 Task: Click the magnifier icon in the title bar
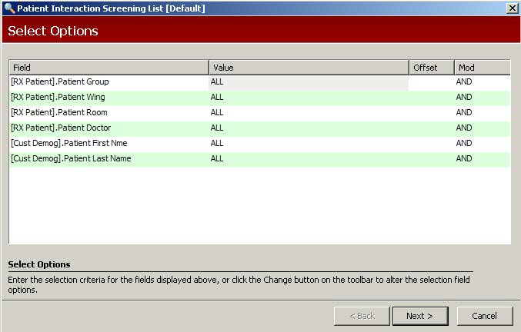pyautogui.click(x=9, y=8)
